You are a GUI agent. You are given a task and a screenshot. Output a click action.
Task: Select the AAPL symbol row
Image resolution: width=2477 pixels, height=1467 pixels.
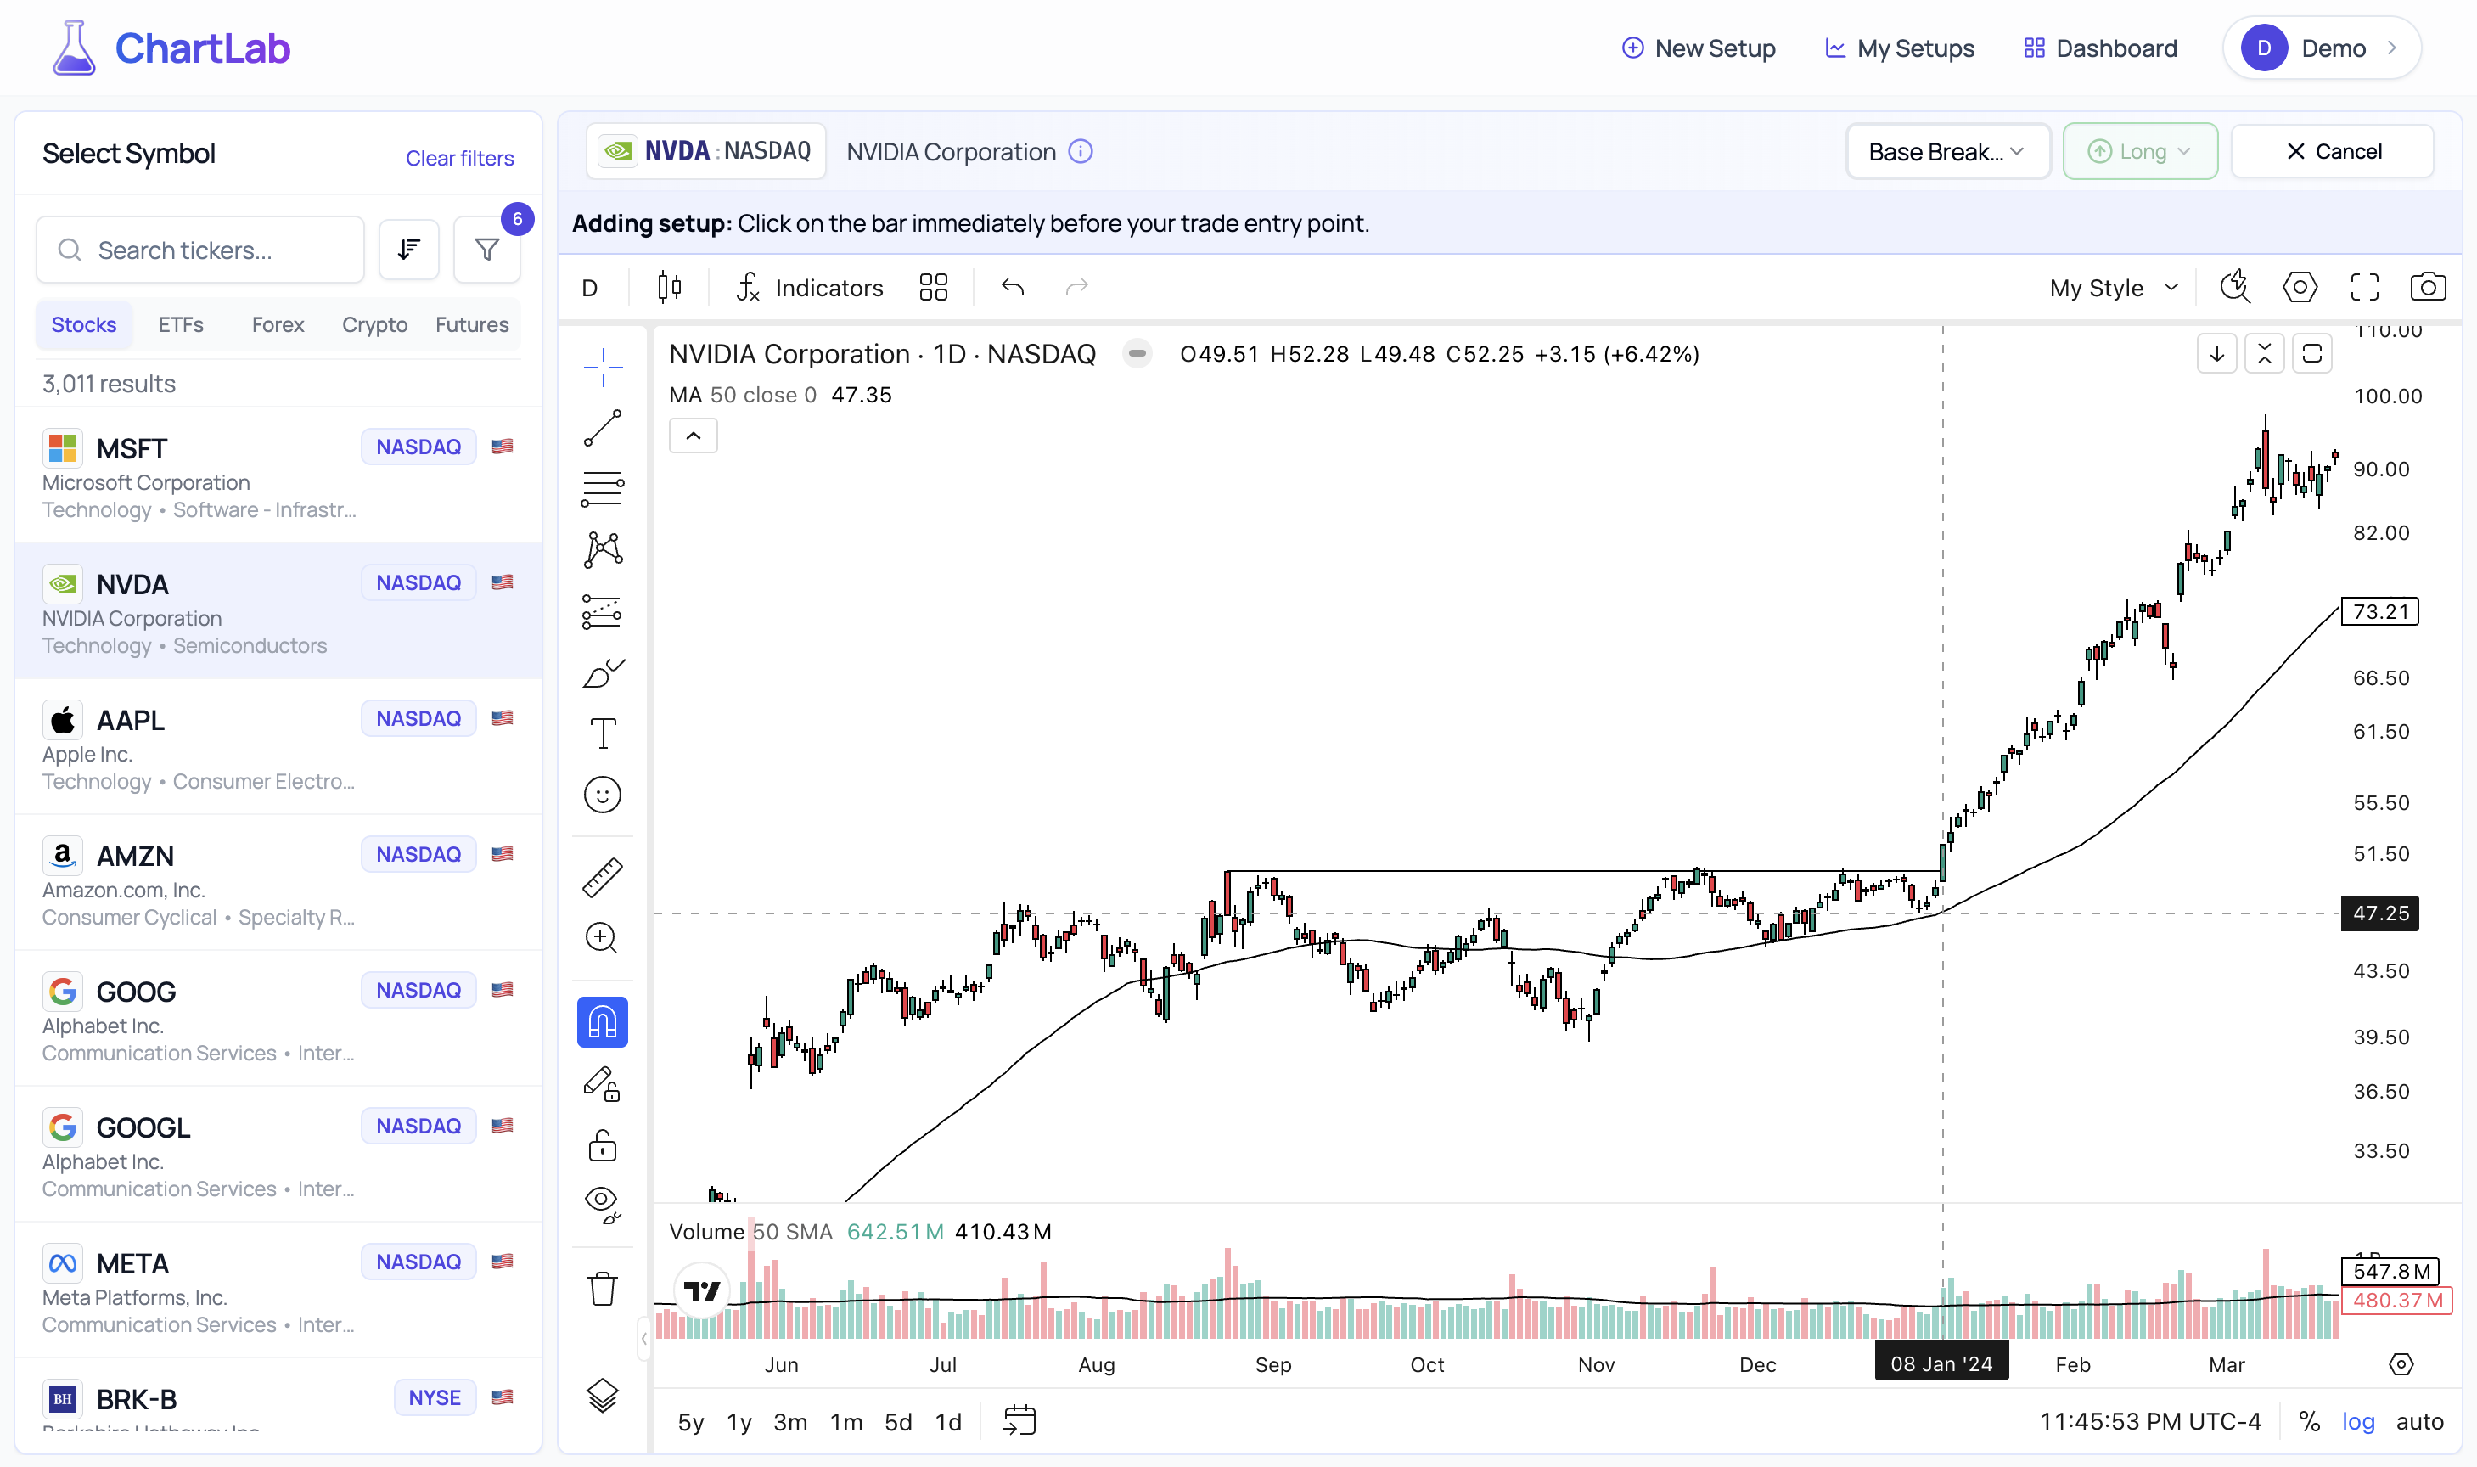pos(278,747)
